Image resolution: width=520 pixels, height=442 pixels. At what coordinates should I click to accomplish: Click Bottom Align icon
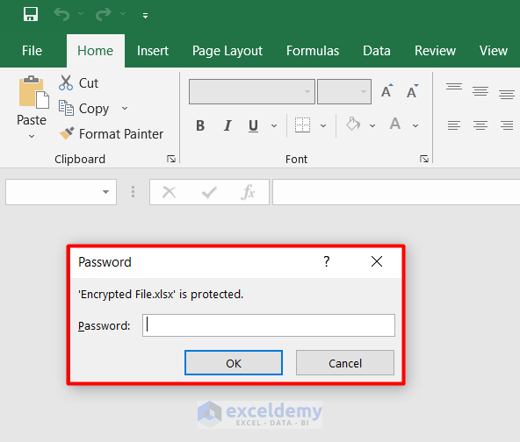coord(507,95)
